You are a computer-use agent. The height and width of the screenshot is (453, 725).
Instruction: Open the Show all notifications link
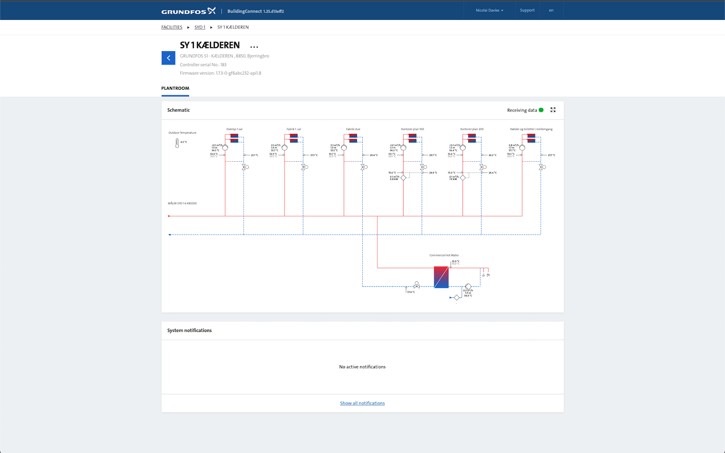362,403
